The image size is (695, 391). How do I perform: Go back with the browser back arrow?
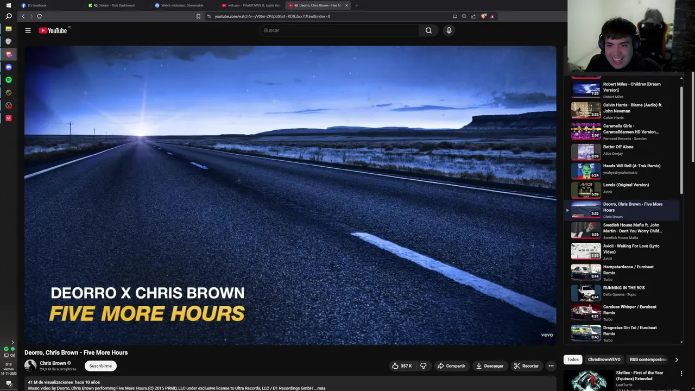click(23, 16)
